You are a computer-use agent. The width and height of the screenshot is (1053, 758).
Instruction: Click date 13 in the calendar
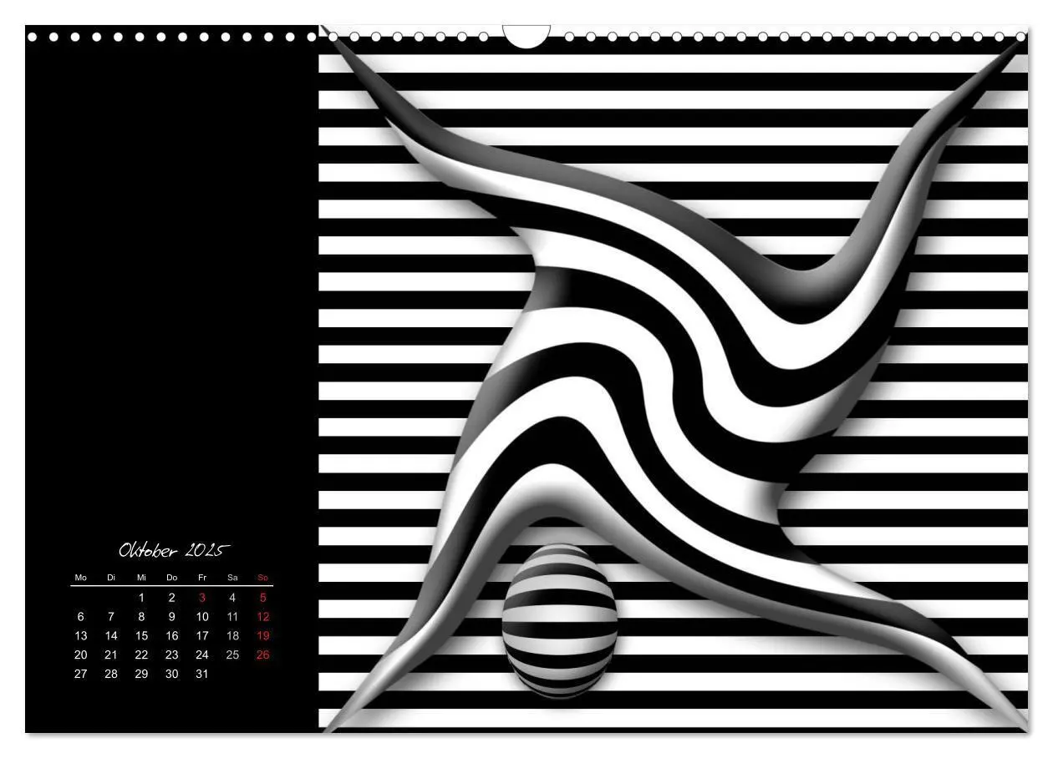click(x=80, y=636)
